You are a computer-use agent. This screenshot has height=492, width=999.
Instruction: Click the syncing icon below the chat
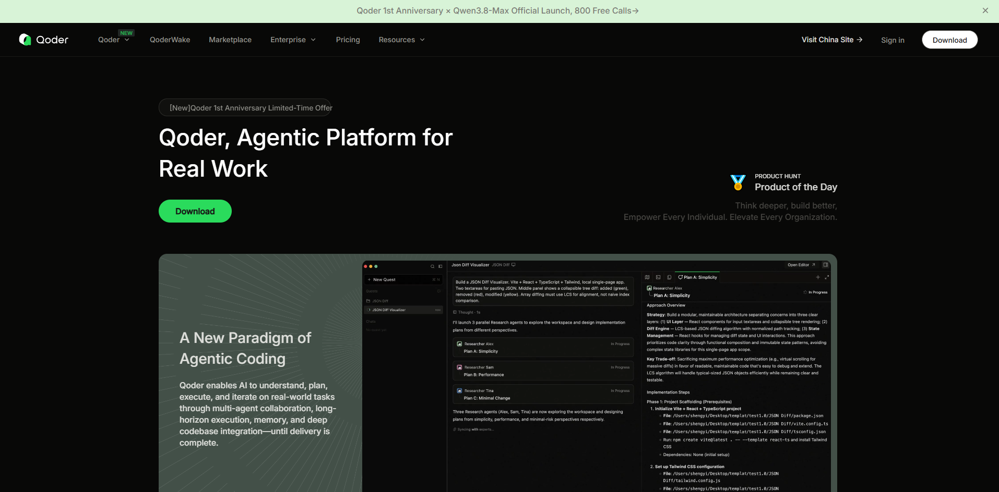(455, 429)
